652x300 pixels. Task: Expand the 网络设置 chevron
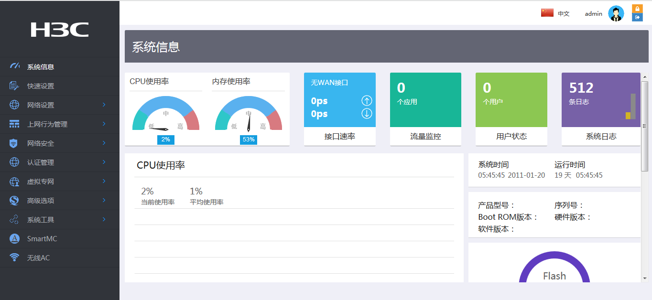104,105
